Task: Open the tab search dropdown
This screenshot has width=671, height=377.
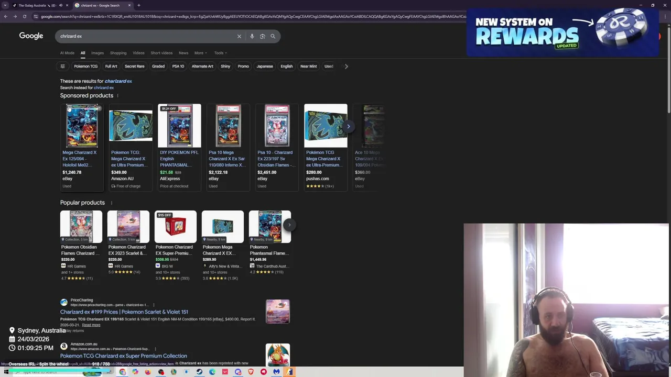Action: (5, 5)
